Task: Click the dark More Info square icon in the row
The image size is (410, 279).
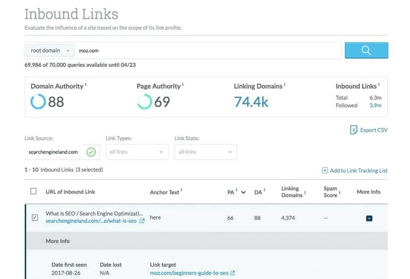Action: coord(369,218)
